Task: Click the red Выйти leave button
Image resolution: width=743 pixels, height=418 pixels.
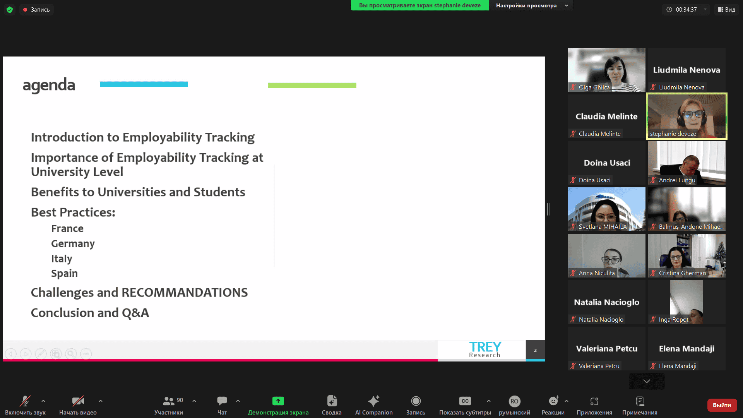Action: (722, 405)
